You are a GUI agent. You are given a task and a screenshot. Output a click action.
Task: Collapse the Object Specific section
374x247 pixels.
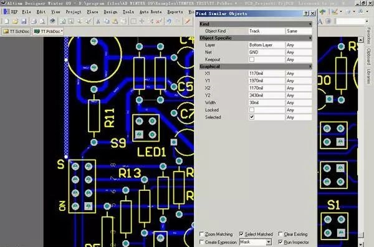pos(310,38)
